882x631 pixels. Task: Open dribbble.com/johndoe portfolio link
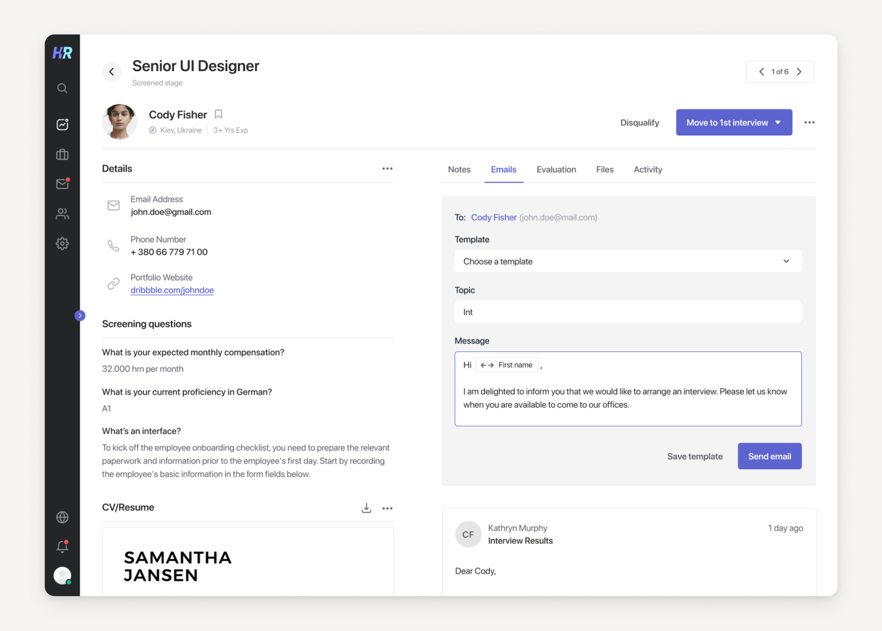click(x=172, y=290)
